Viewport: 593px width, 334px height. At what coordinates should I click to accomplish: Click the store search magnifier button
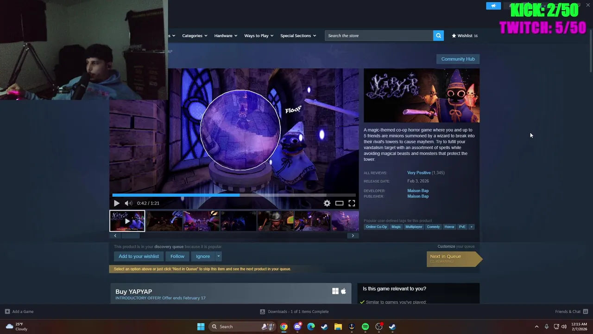[438, 35]
